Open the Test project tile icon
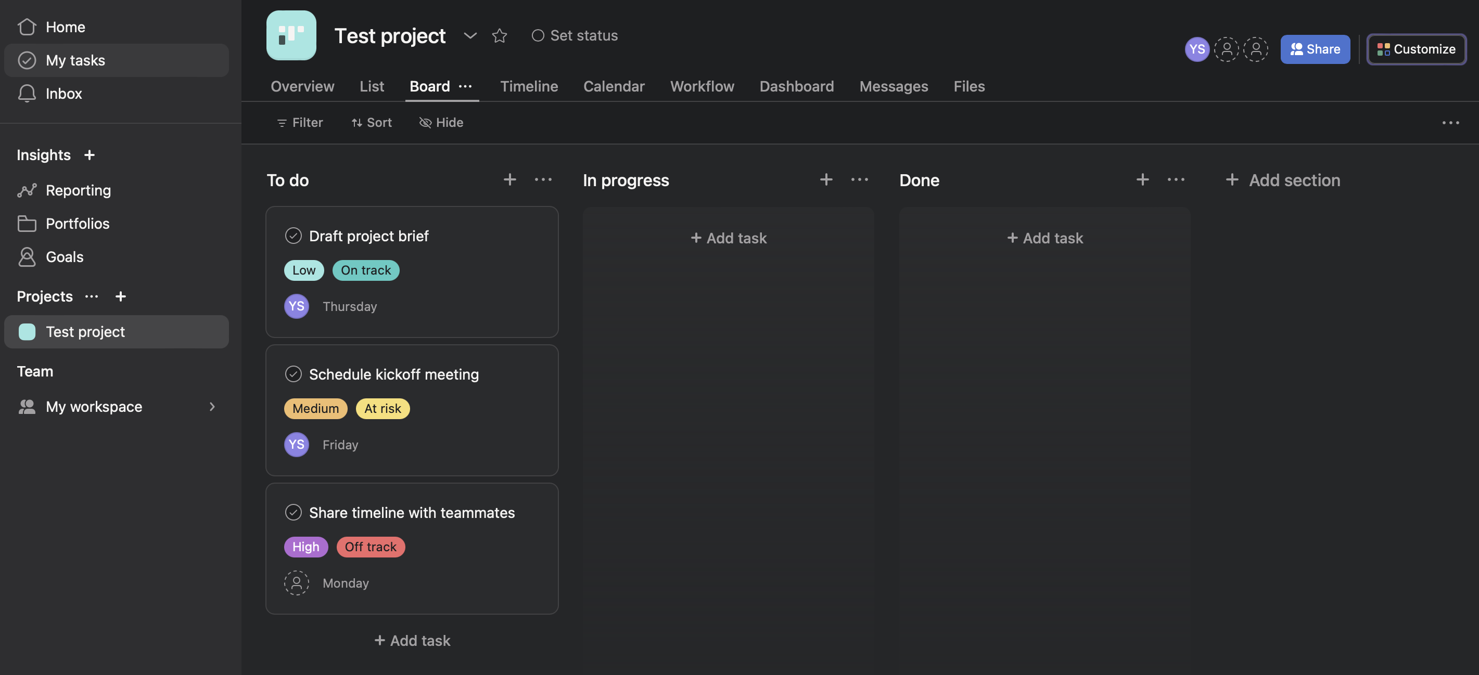Viewport: 1479px width, 675px height. [291, 35]
